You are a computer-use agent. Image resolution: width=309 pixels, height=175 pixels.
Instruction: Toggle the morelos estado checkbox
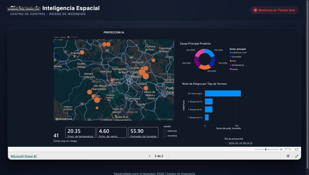tap(165, 136)
